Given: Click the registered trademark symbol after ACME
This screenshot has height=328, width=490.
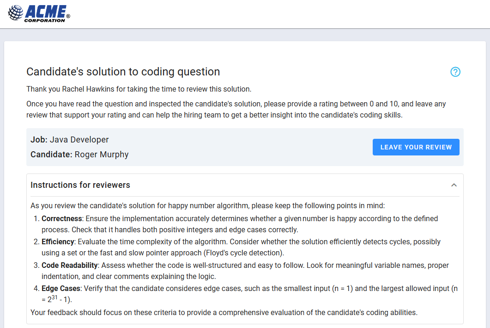Looking at the screenshot, I should (68, 15).
